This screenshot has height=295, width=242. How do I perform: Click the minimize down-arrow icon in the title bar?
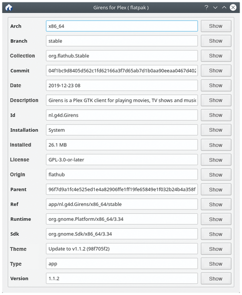click(215, 7)
